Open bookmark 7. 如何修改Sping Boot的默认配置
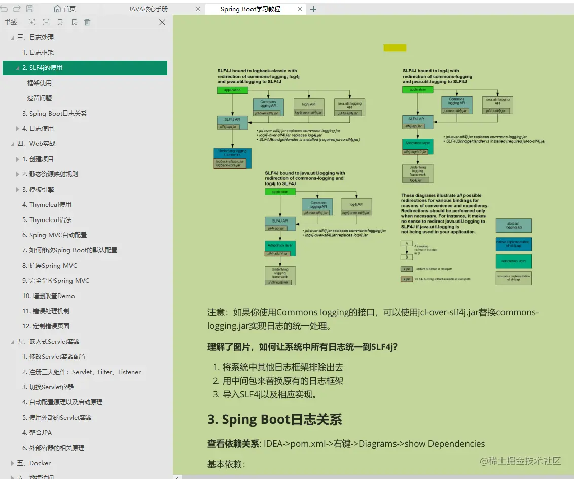 coord(69,250)
